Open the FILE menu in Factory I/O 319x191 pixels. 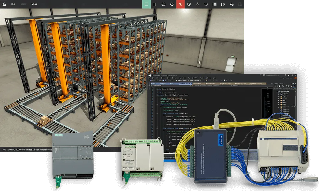click(13, 4)
